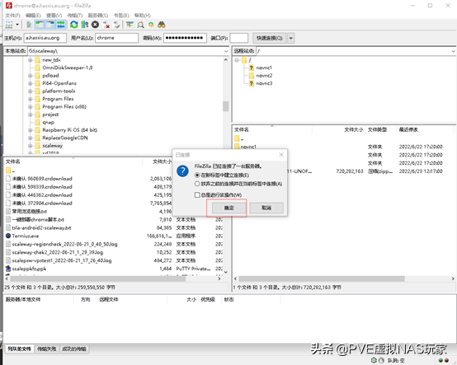This screenshot has width=457, height=365.
Task: Click the green gear-shaped status bar icon
Action: pyautogui.click(x=374, y=360)
